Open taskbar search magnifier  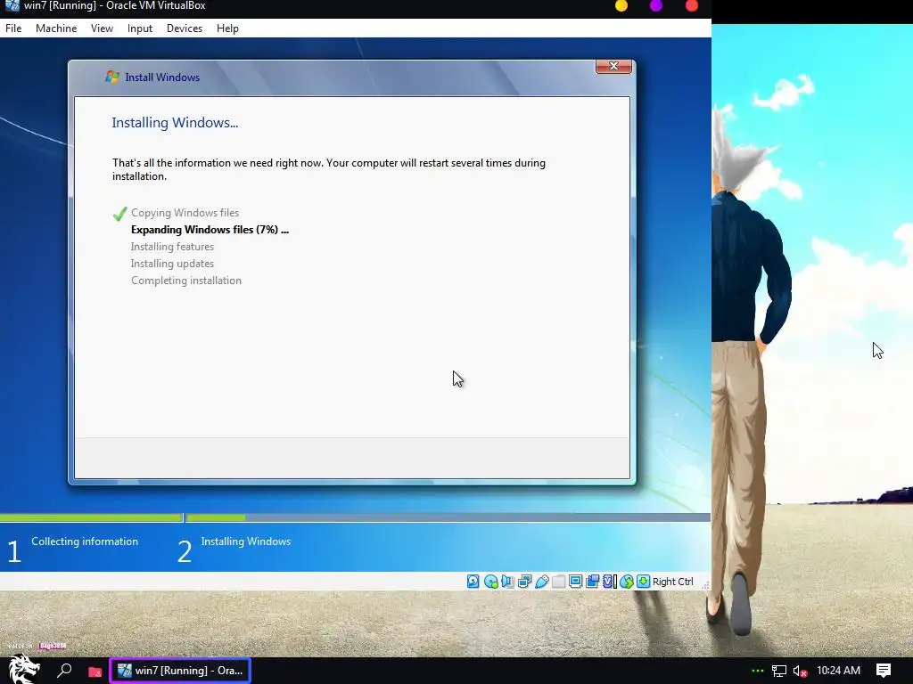pyautogui.click(x=64, y=671)
